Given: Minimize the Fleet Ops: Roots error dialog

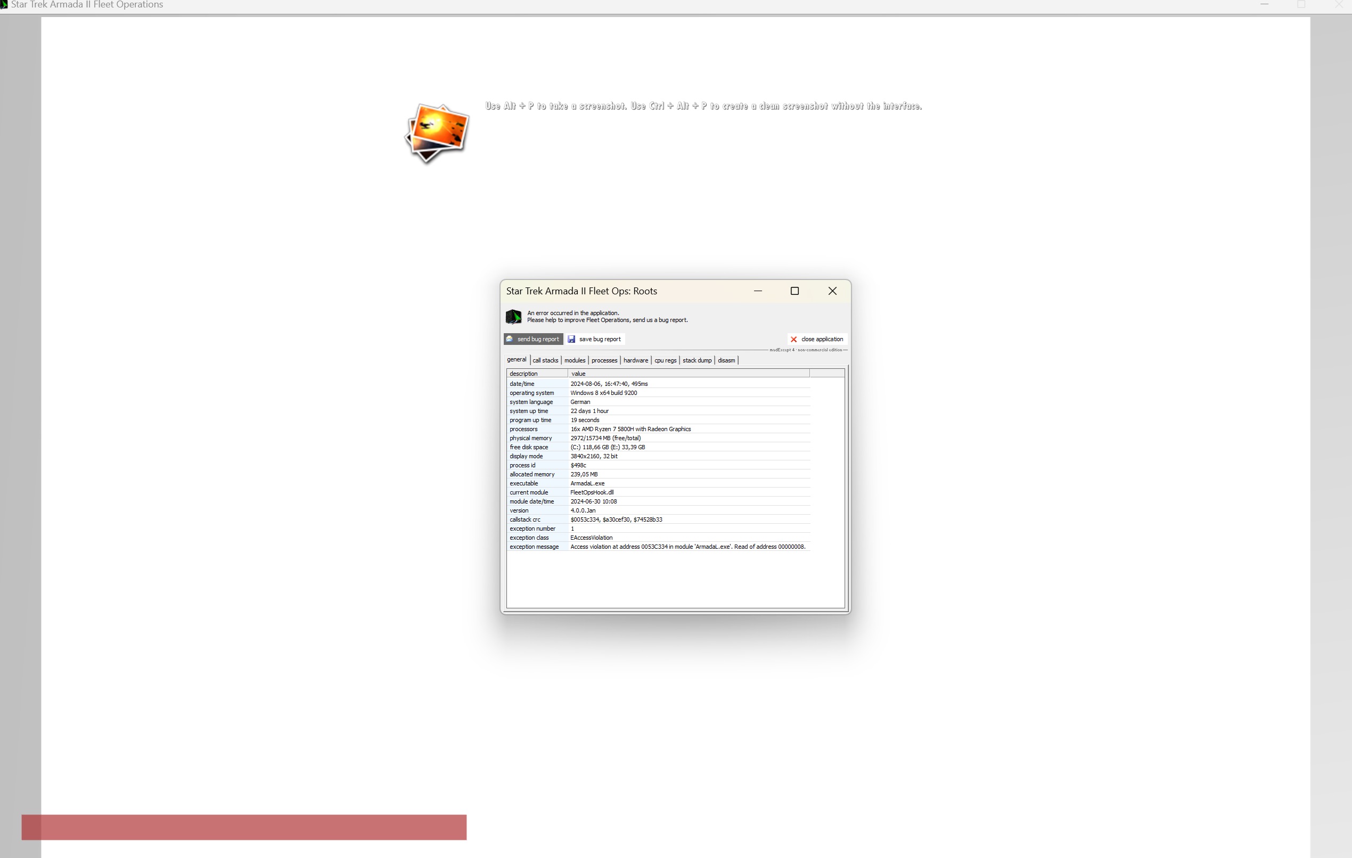Looking at the screenshot, I should coord(758,291).
